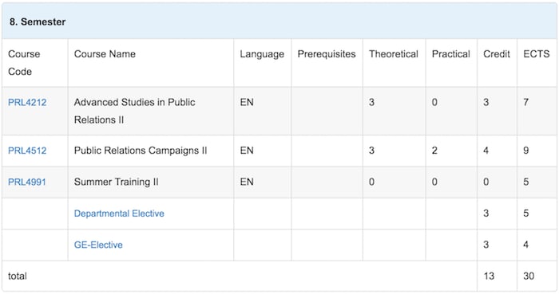Select the Credit column header

click(x=497, y=54)
